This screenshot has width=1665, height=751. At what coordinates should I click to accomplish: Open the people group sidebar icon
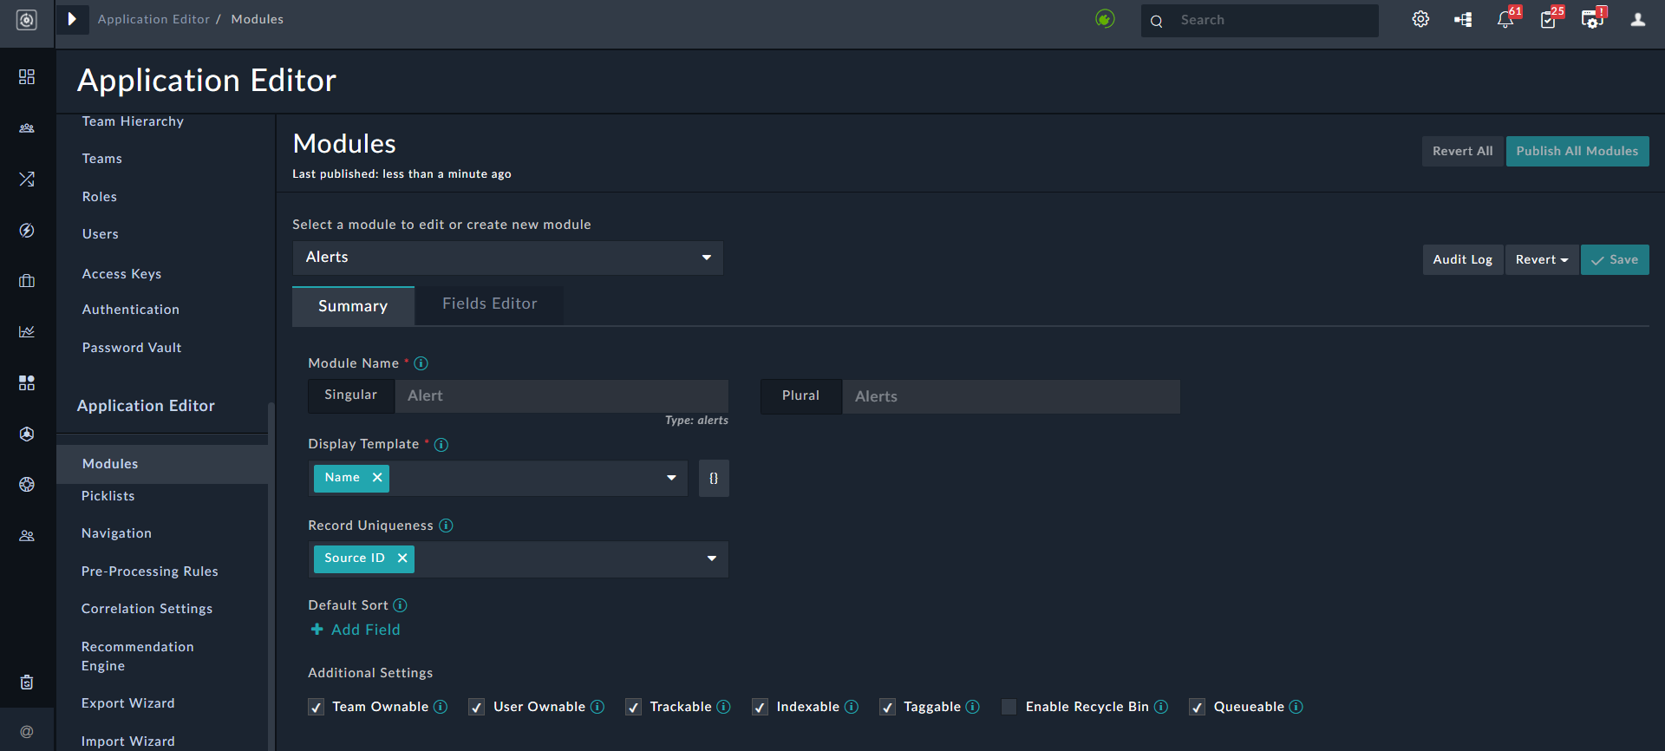[x=27, y=128]
